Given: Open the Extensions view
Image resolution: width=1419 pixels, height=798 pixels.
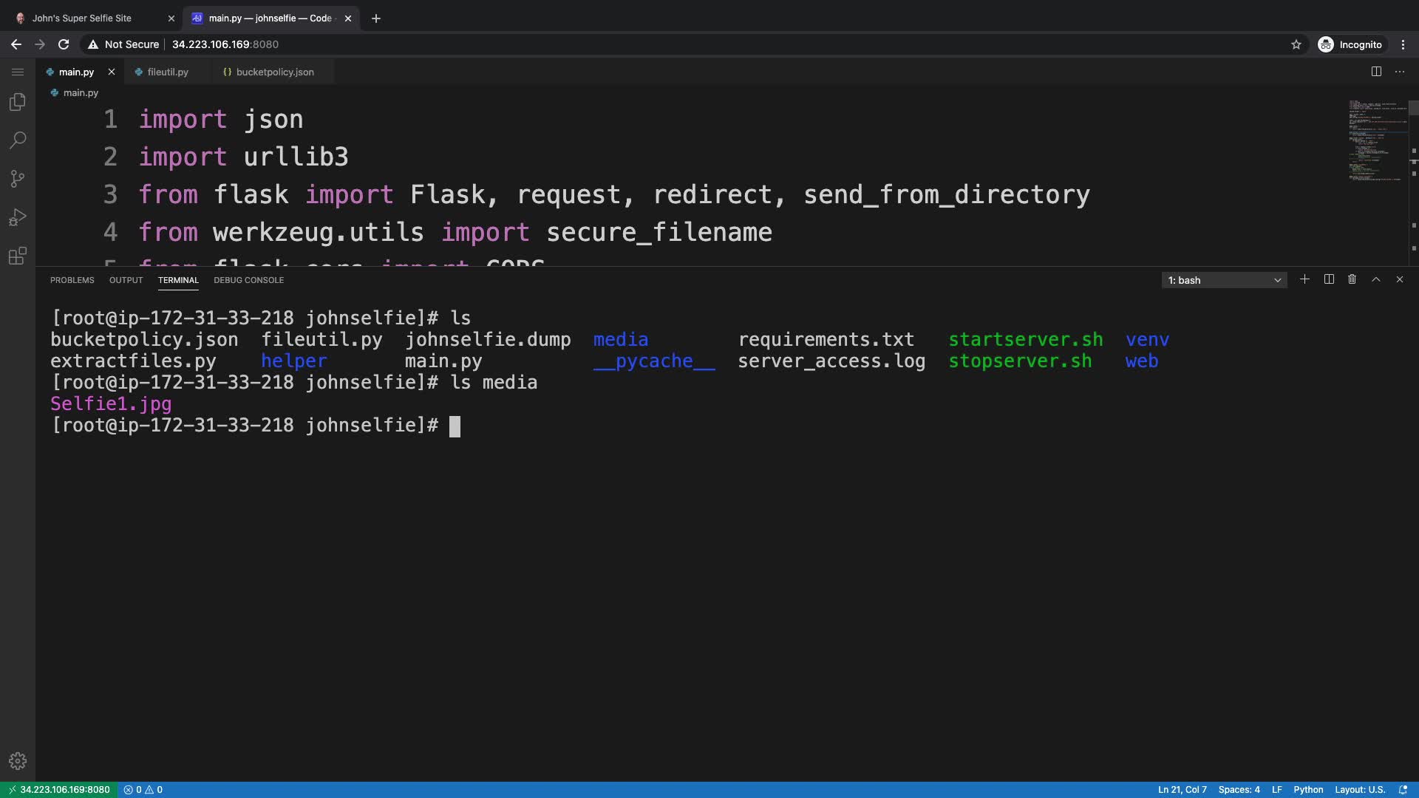Looking at the screenshot, I should [x=18, y=256].
